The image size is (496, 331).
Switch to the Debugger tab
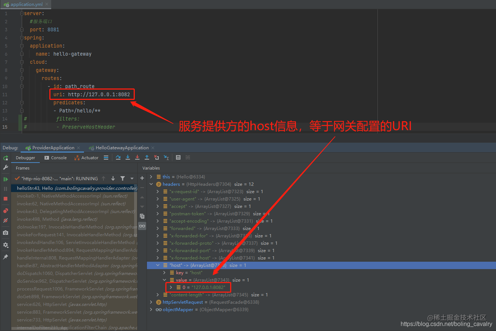click(x=25, y=158)
